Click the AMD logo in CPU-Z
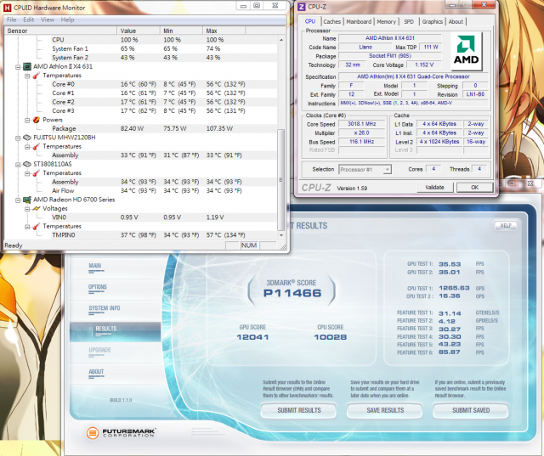The width and height of the screenshot is (544, 456). 467,51
